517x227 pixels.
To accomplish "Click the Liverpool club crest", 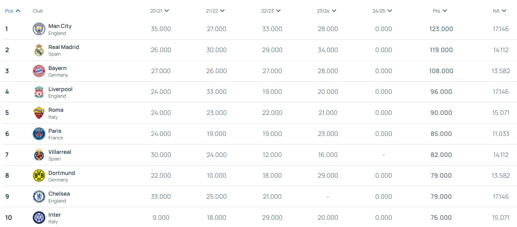I will 39,92.
